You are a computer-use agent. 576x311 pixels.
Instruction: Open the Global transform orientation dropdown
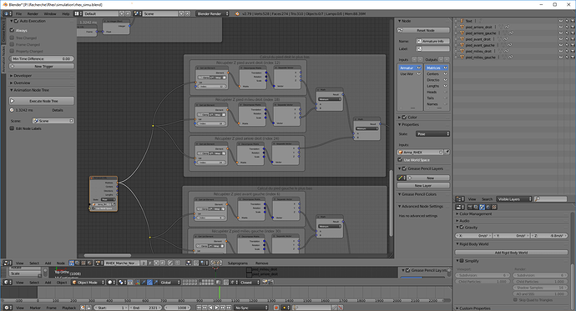170,283
